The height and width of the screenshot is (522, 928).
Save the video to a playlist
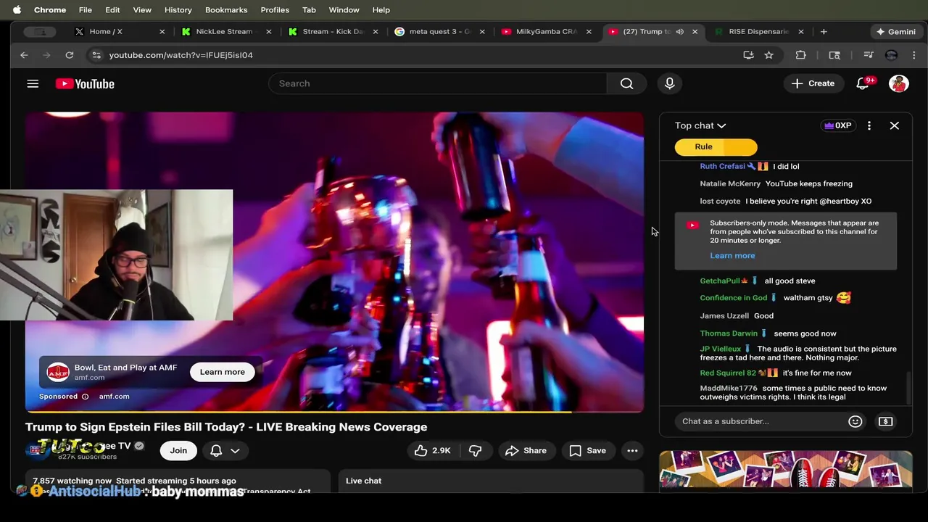pyautogui.click(x=587, y=450)
